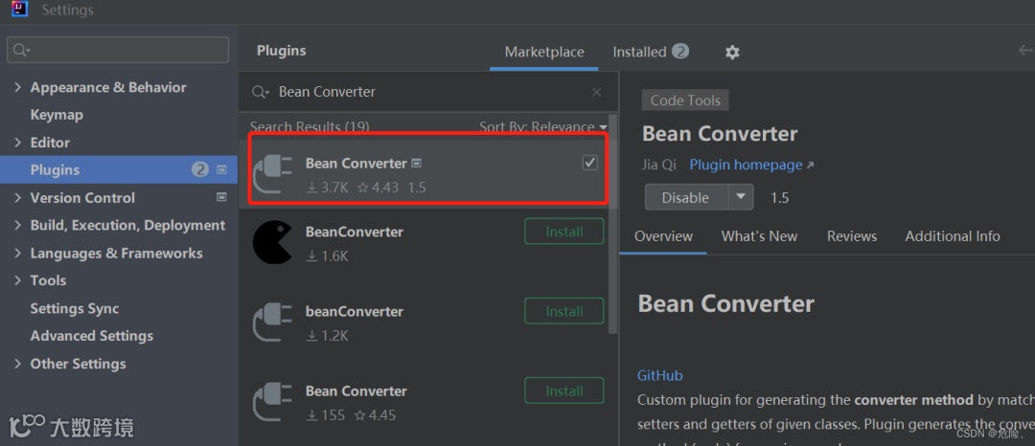Click the plug icon of the beanConverter 1.2K plugin
Screen dimensions: 1035x446
pyautogui.click(x=272, y=323)
